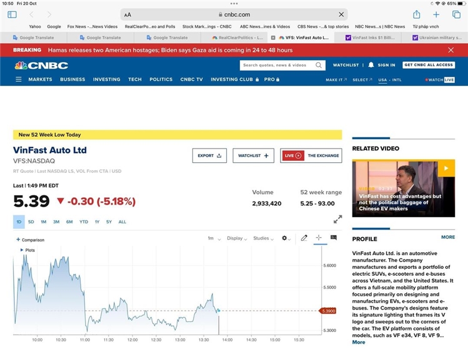
Task: Click the notifications bell icon
Action: point(371,65)
